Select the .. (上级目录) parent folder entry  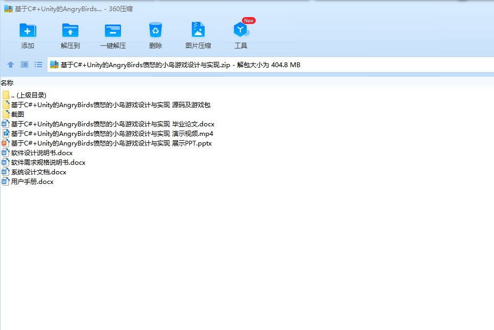point(25,95)
